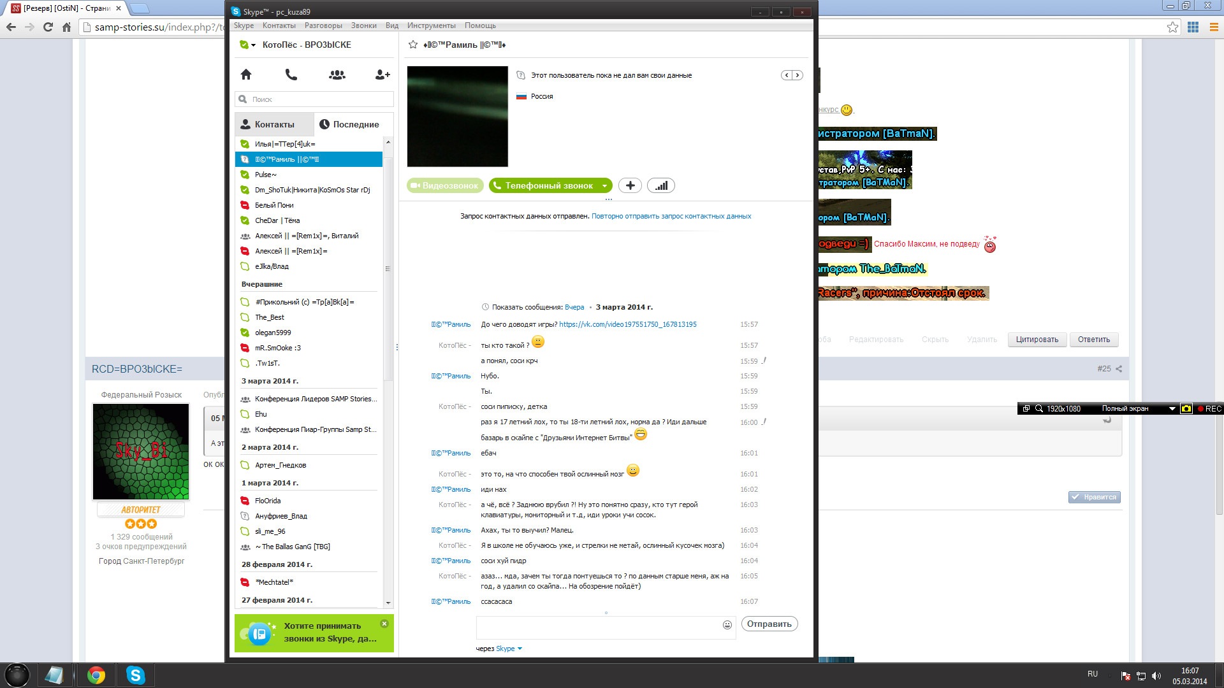Open the Skype menu

click(x=244, y=25)
